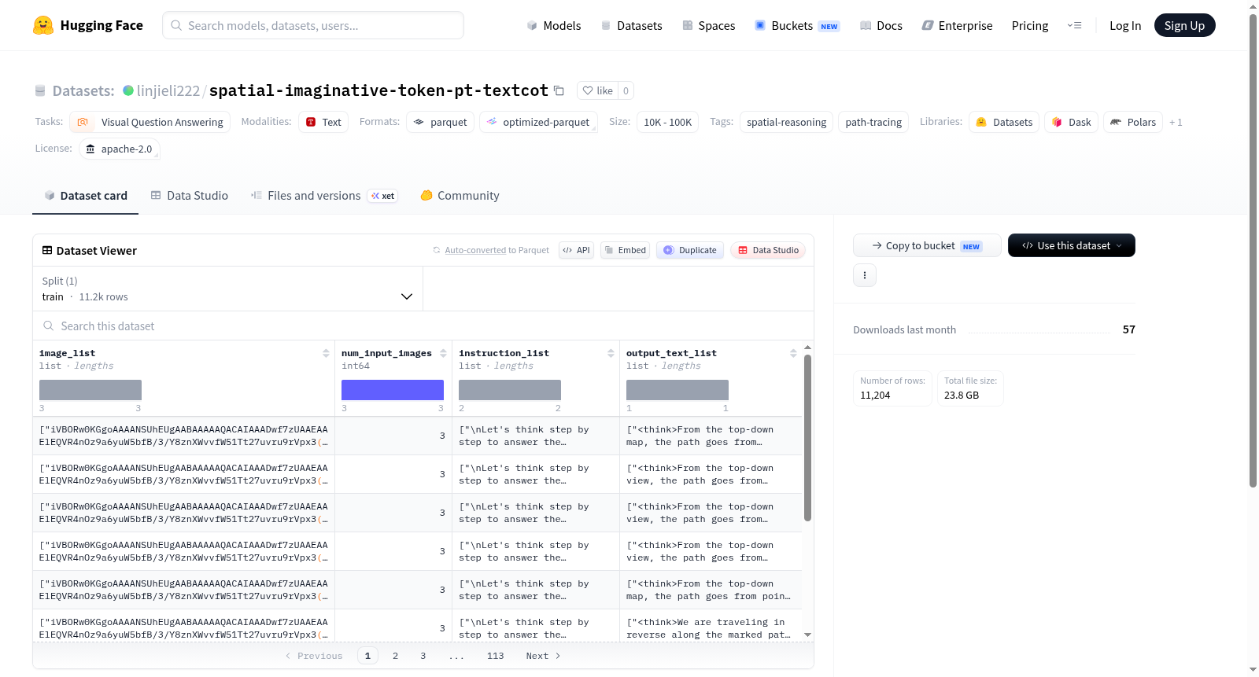Sort the instruction_list column
The height and width of the screenshot is (677, 1259).
point(611,353)
